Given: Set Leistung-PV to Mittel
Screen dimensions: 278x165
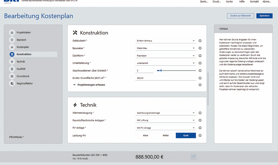Looking at the screenshot, I should point(166,135).
